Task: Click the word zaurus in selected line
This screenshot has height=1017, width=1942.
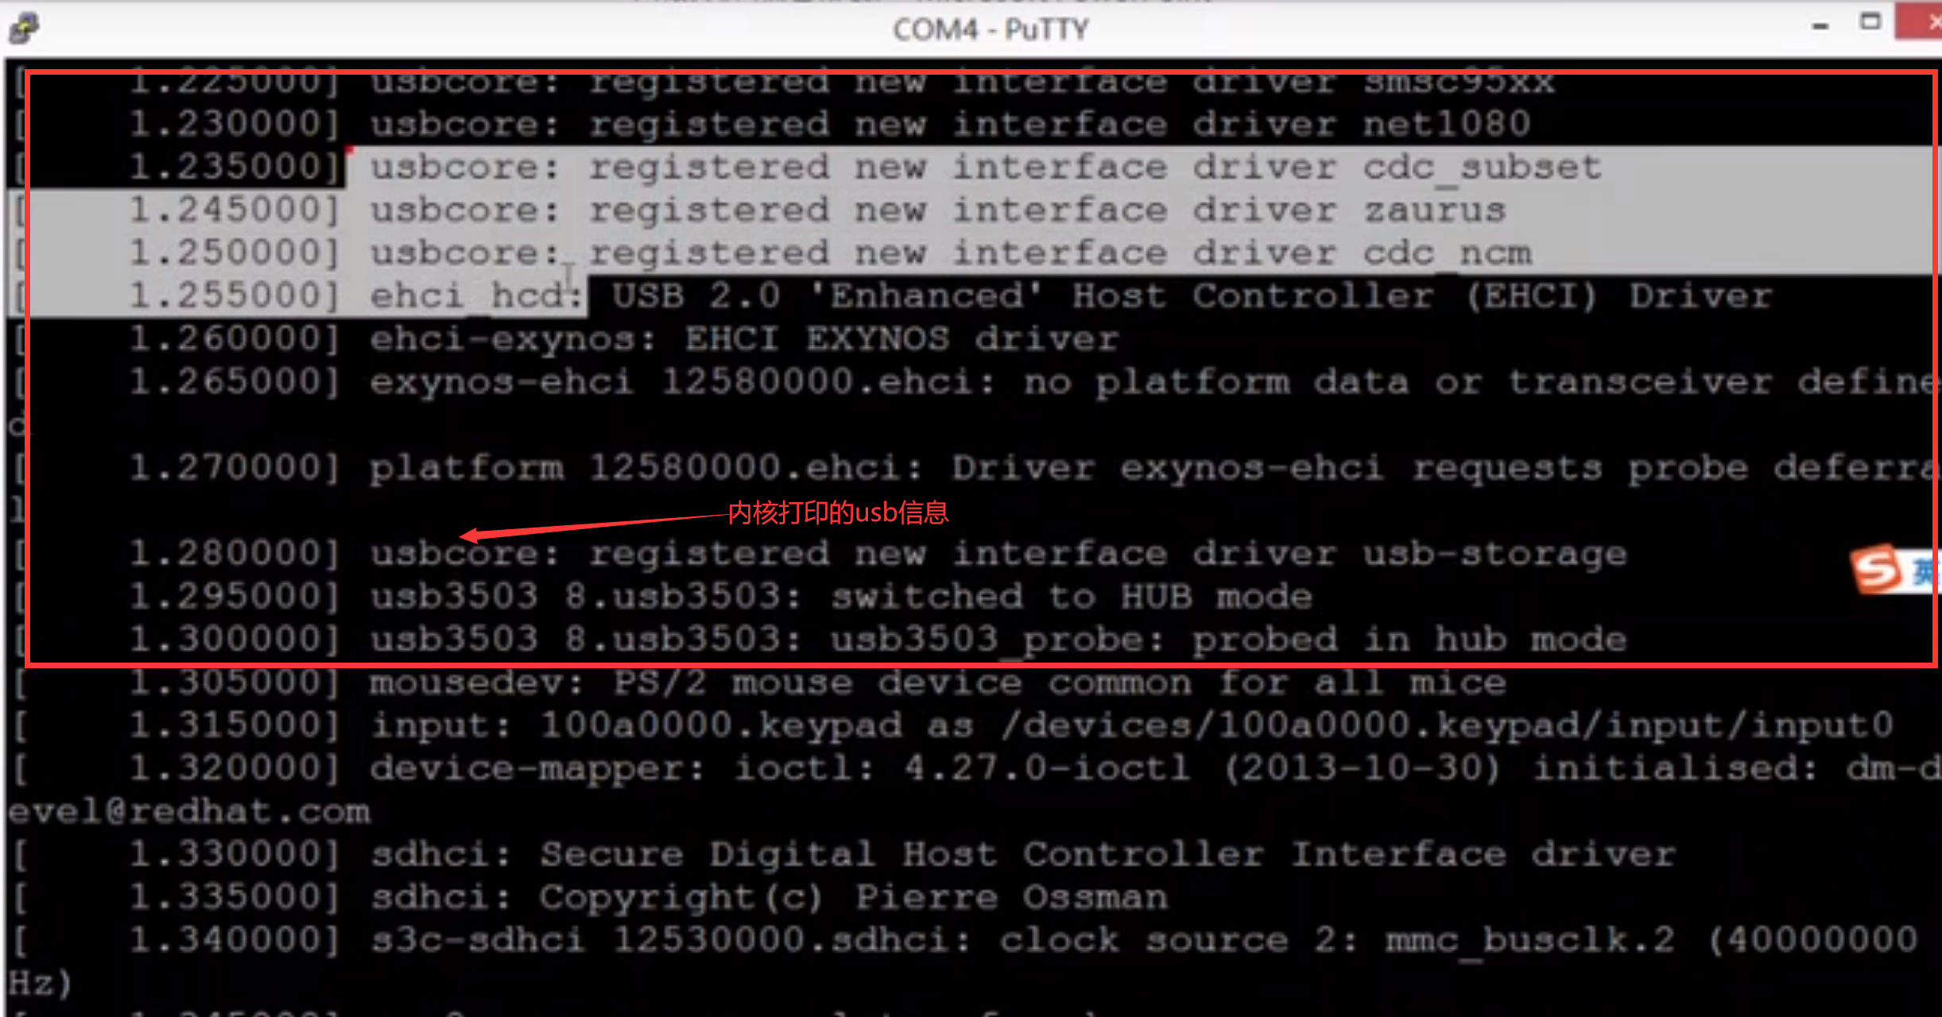Action: 1434,211
